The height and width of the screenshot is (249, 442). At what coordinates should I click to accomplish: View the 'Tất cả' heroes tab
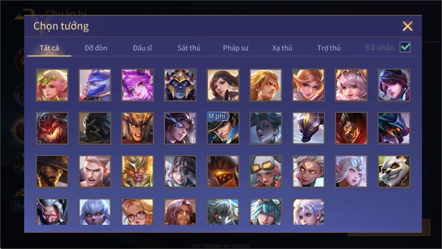pos(49,48)
